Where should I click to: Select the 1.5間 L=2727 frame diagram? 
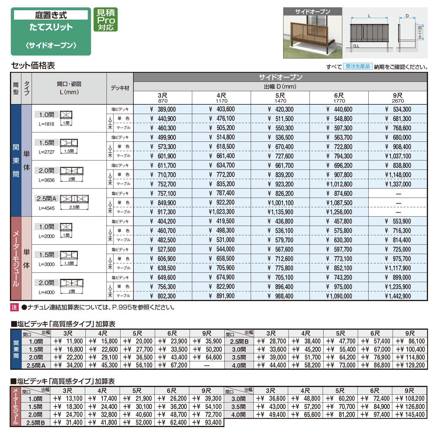click(x=69, y=146)
